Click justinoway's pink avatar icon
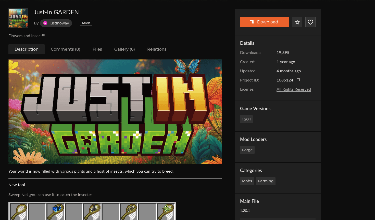This screenshot has height=220, width=375. click(x=45, y=23)
